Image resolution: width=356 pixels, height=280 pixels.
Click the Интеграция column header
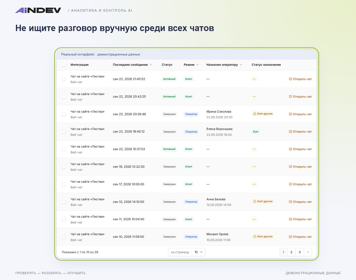(x=80, y=65)
